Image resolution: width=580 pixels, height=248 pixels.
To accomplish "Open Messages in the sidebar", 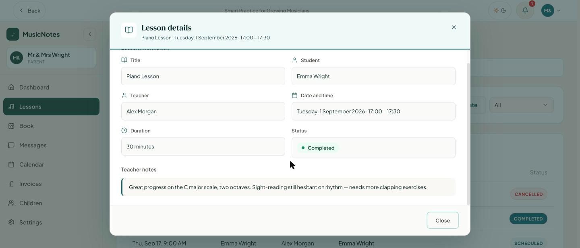I will click(51, 145).
